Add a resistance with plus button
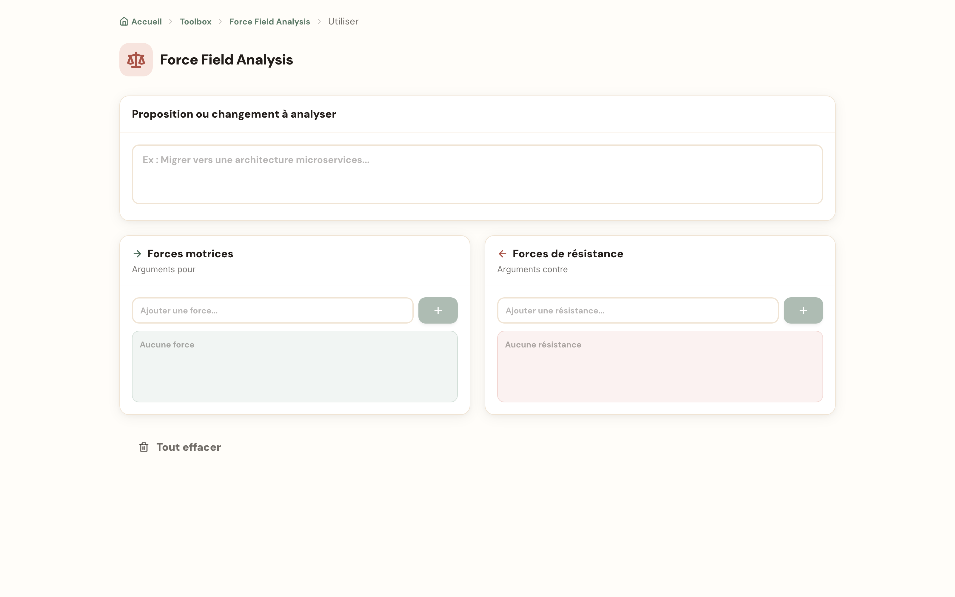This screenshot has height=597, width=955. click(x=803, y=310)
